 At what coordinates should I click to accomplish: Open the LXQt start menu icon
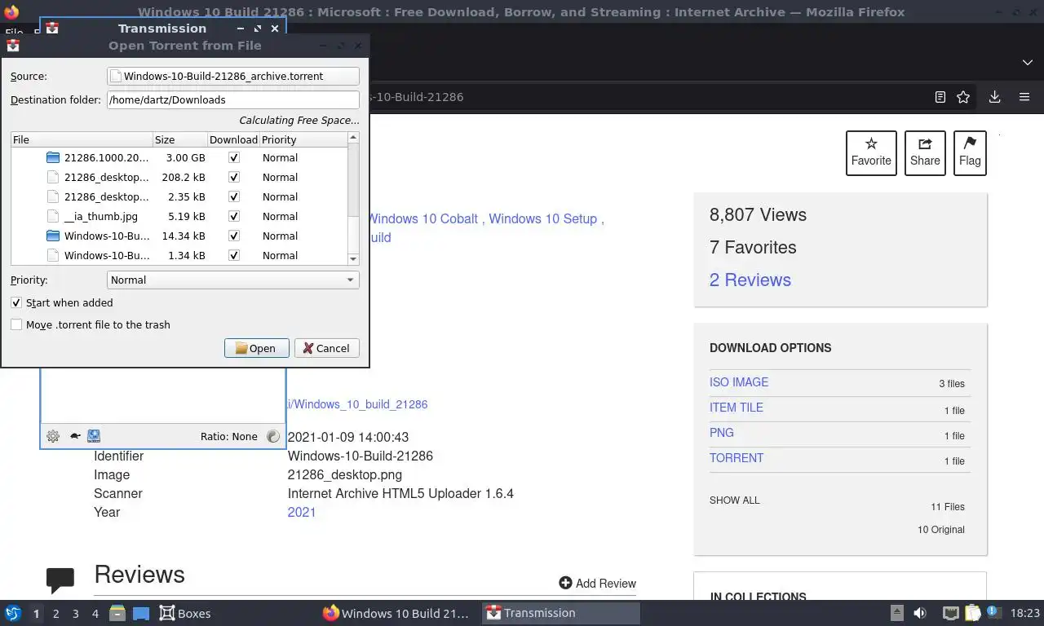coord(13,613)
